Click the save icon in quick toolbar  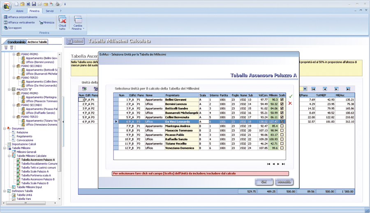click(34, 4)
